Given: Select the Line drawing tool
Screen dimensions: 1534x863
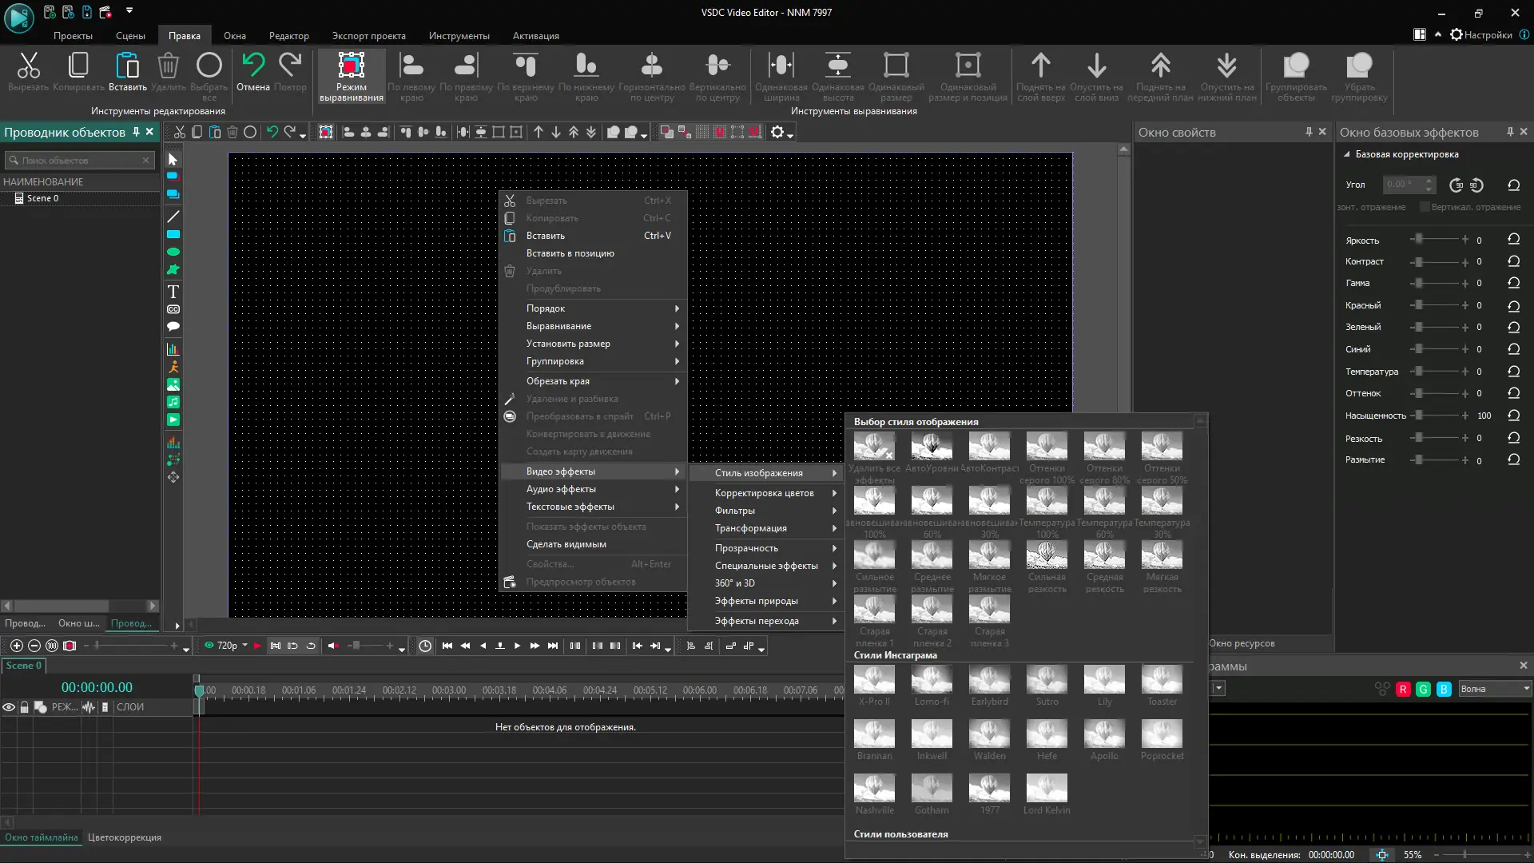Looking at the screenshot, I should point(173,217).
